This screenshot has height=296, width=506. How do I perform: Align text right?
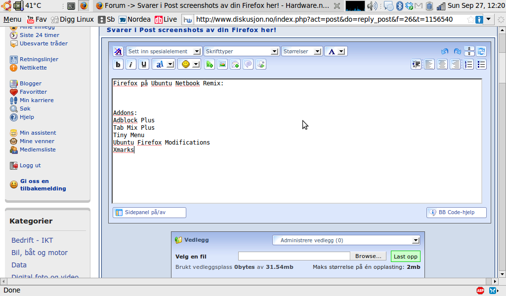click(x=455, y=65)
